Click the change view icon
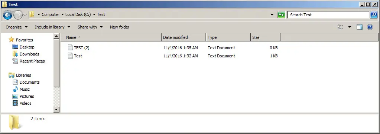This screenshot has width=380, height=134. 341,27
